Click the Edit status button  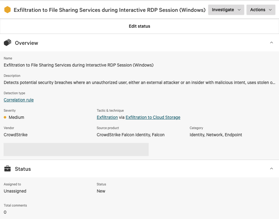pos(139,26)
